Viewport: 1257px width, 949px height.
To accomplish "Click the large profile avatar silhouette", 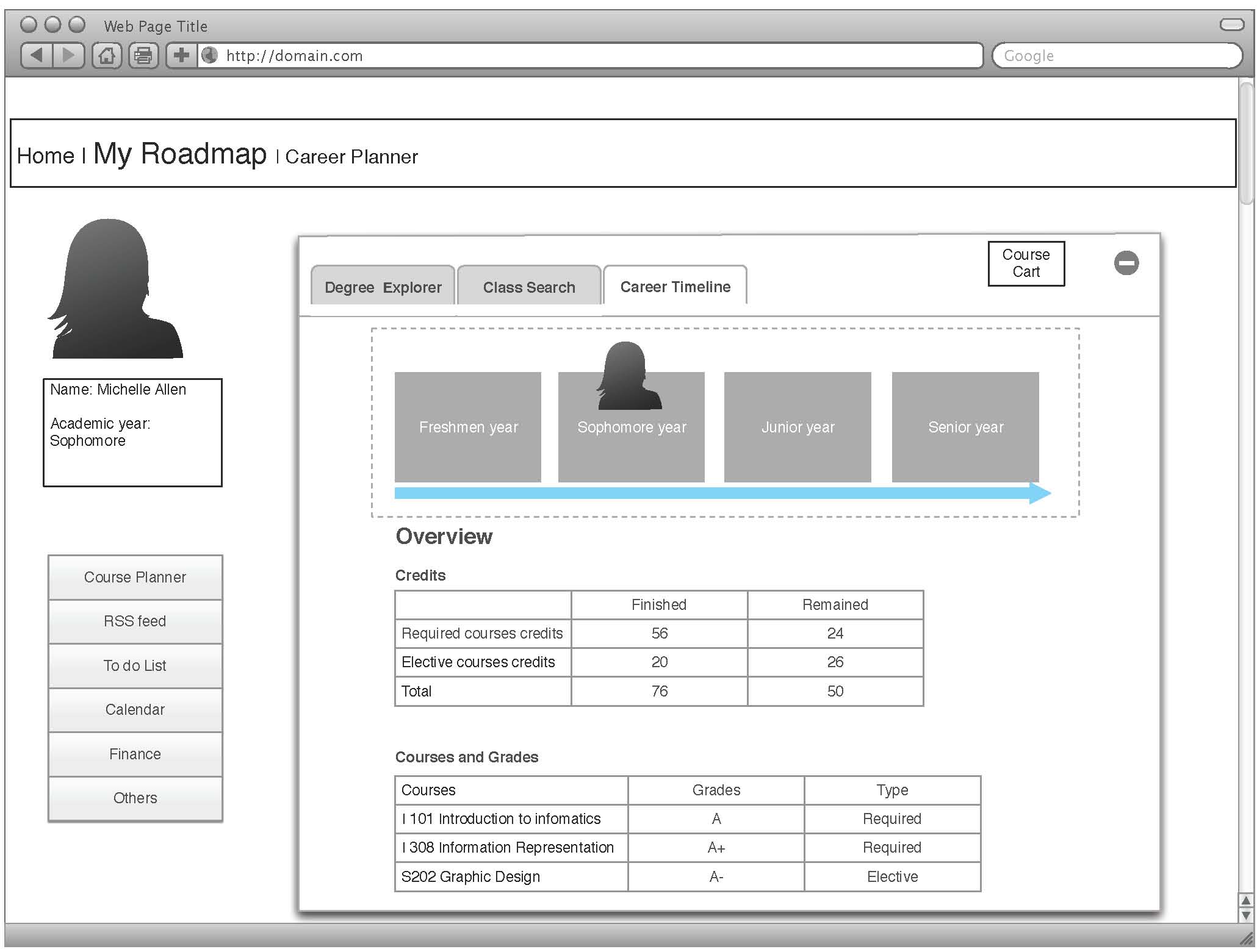I will click(115, 288).
